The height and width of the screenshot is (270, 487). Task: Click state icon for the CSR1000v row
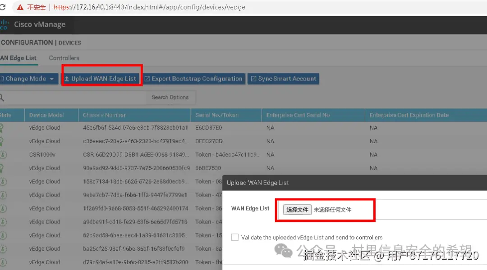3,154
